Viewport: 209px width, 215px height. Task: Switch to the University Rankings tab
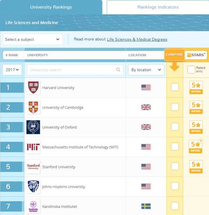tap(51, 7)
